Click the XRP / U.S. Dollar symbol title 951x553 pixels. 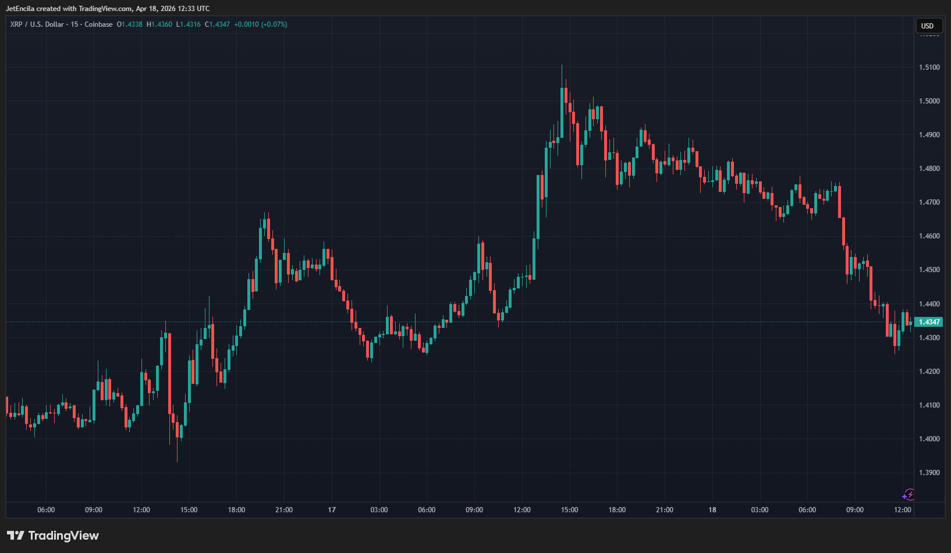click(37, 24)
